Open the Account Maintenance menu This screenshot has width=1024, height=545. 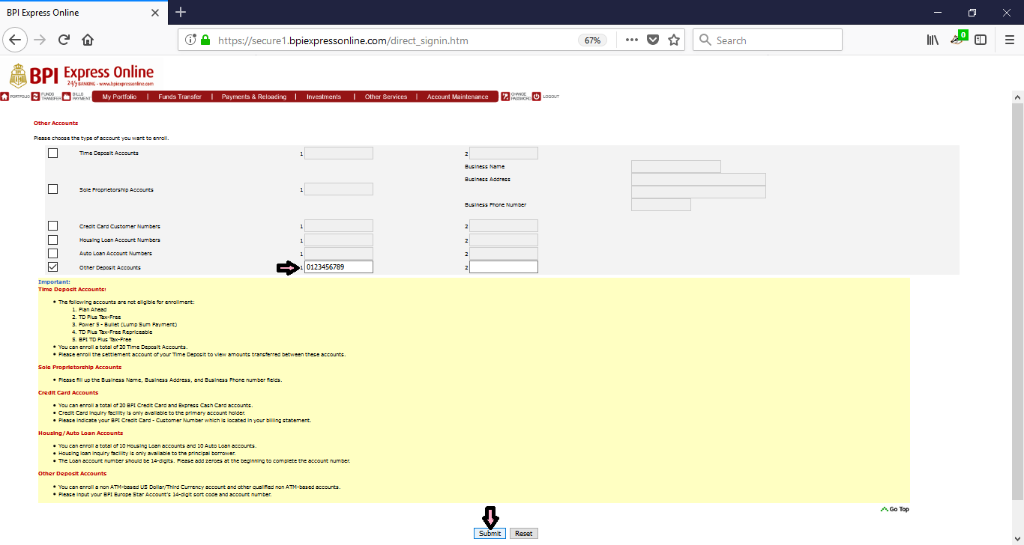coord(457,96)
